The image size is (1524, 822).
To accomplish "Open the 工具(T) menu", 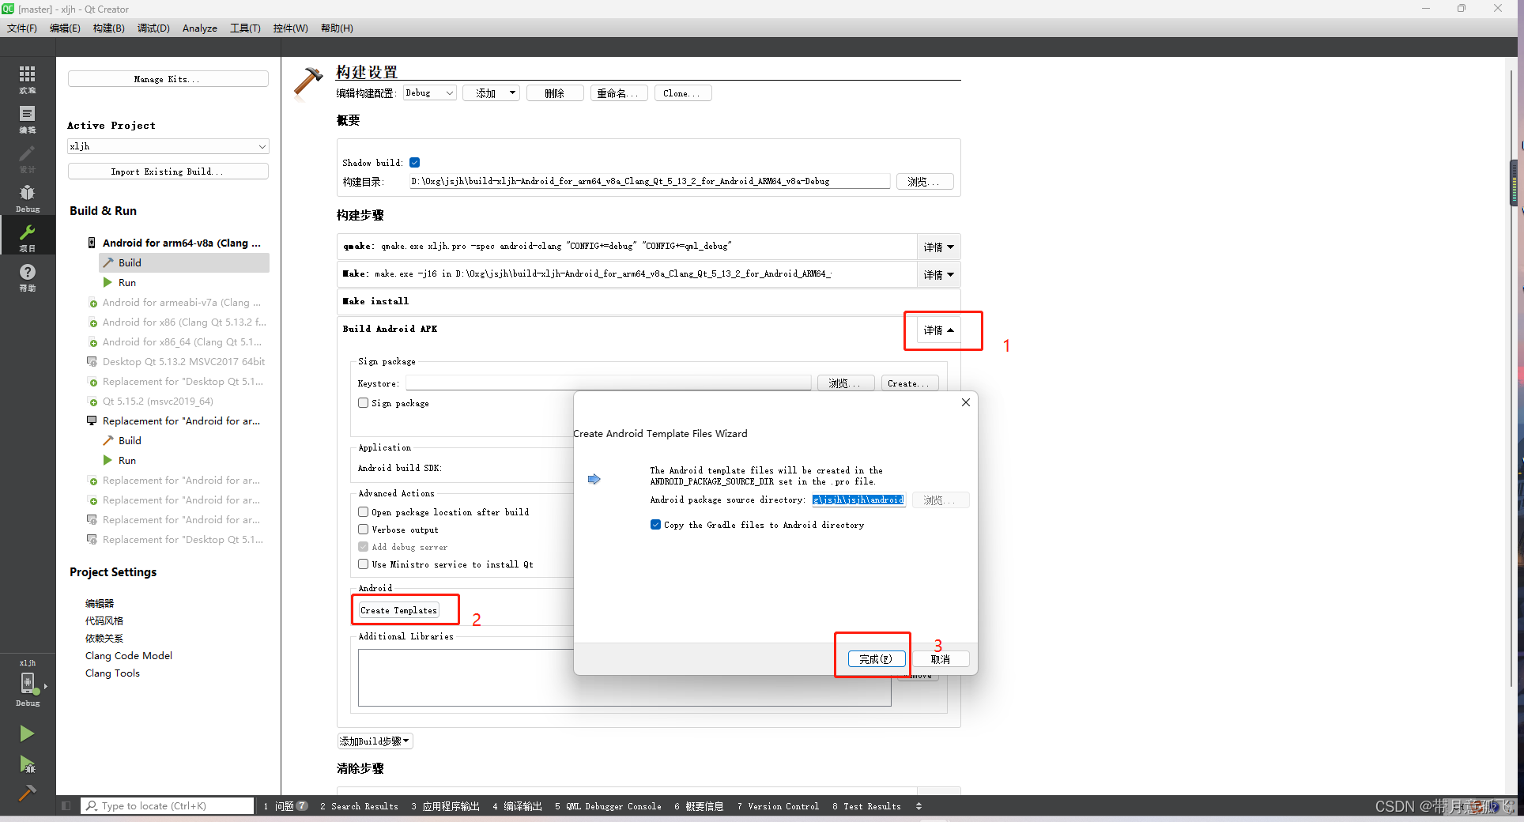I will pyautogui.click(x=245, y=28).
